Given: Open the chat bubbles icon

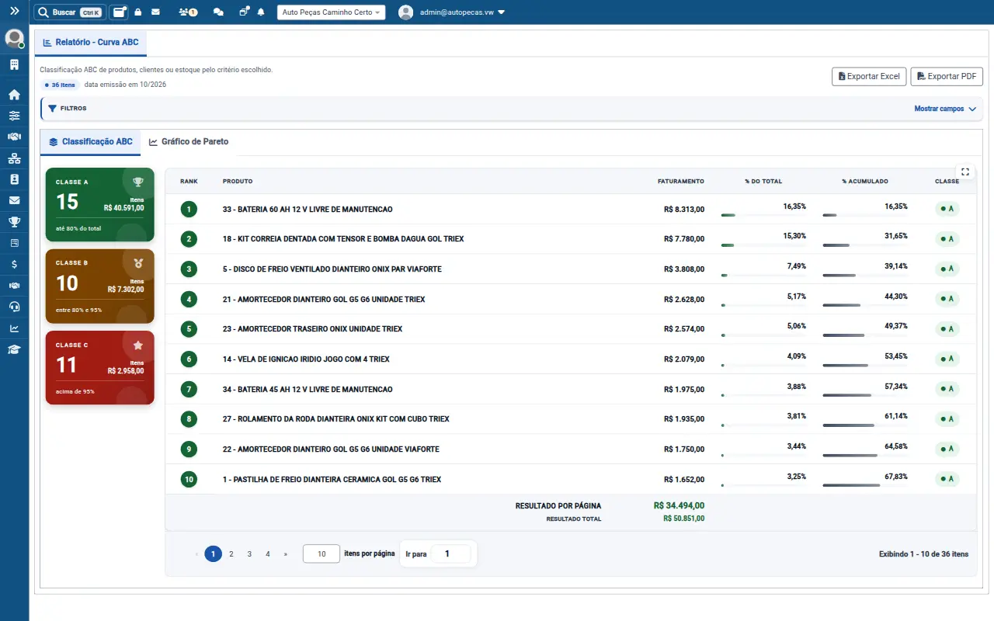Looking at the screenshot, I should click(x=218, y=12).
